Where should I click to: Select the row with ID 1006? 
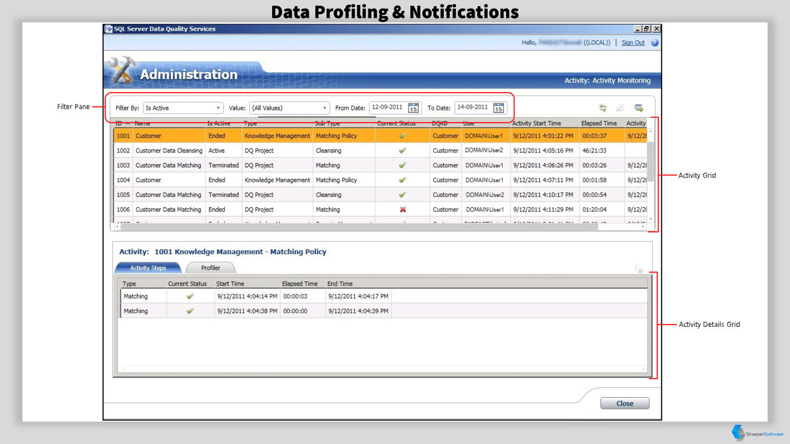tap(380, 210)
